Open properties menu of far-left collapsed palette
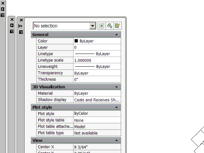The image size is (204, 153). point(3,15)
